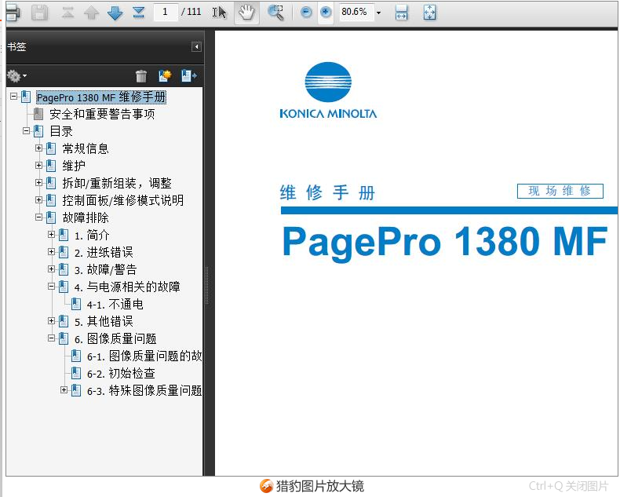Expand current bookmark icon
Image resolution: width=620 pixels, height=497 pixels.
point(188,75)
